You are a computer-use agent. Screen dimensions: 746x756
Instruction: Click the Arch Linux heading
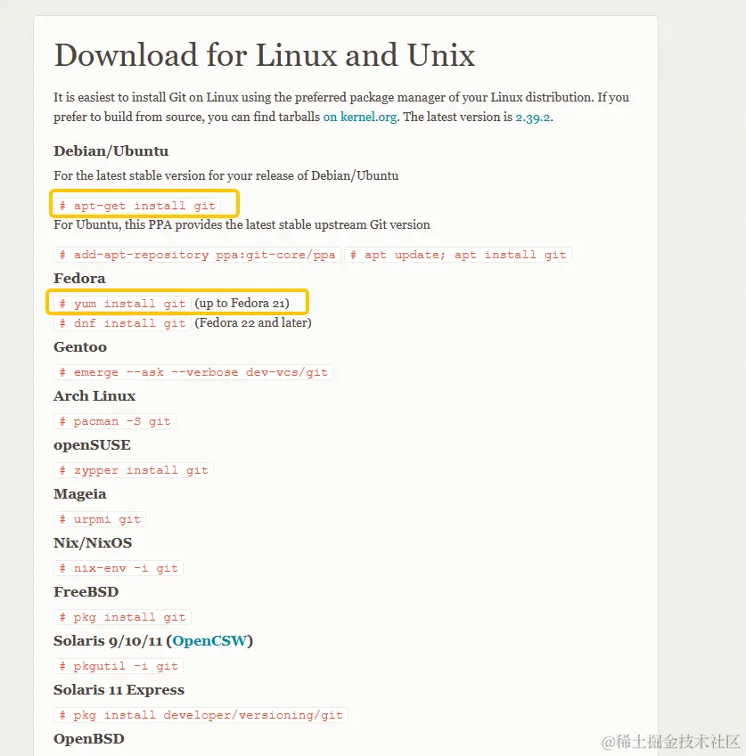tap(94, 396)
